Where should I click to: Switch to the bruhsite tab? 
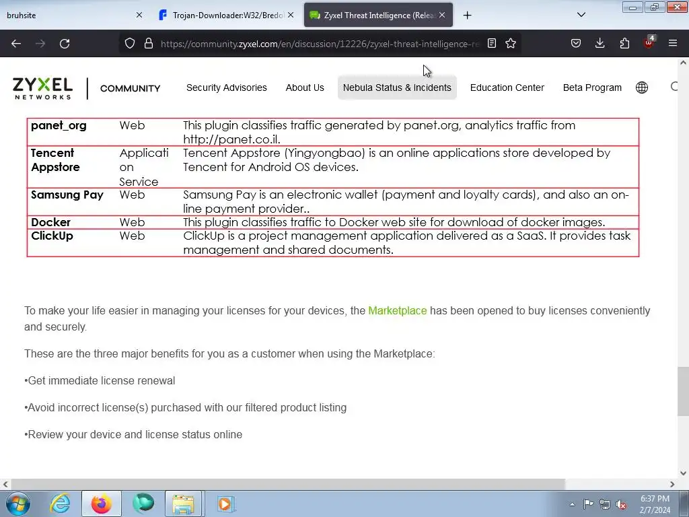point(73,15)
